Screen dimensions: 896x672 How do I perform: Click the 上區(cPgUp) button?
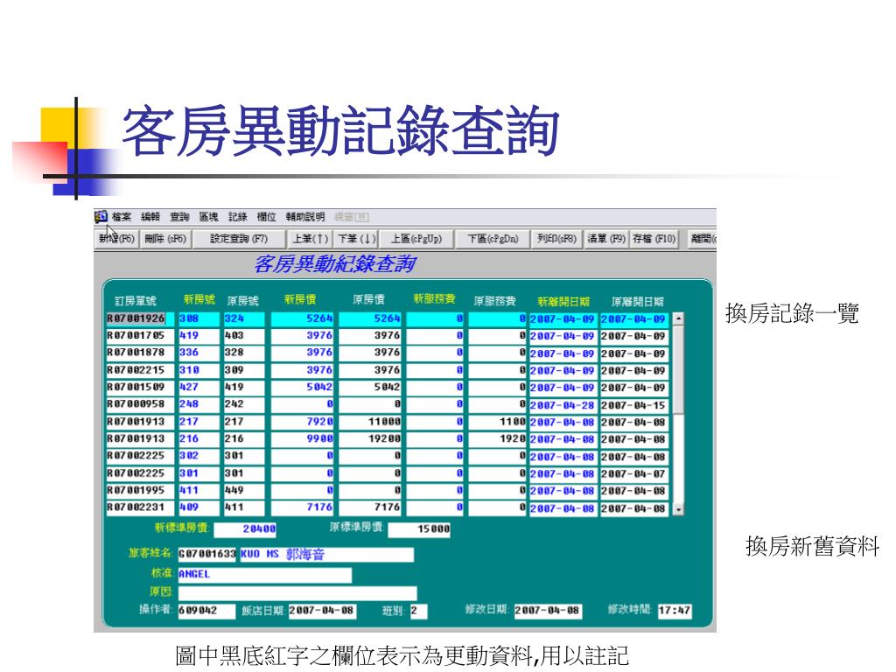coord(416,239)
